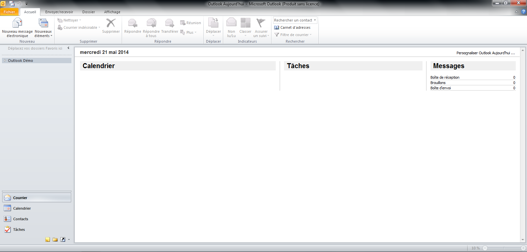The height and width of the screenshot is (252, 527).
Task: Switch to Calendrier in navigation pane
Action: 22,208
